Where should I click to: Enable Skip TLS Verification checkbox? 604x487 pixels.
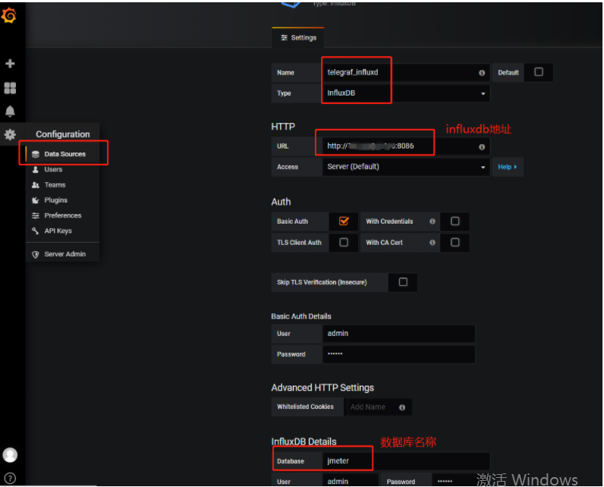(x=403, y=282)
